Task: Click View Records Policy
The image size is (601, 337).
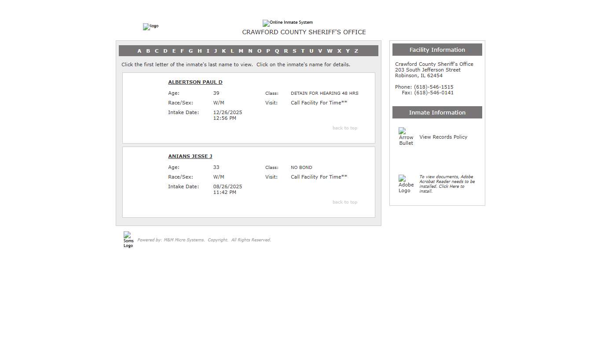Action: (x=443, y=137)
